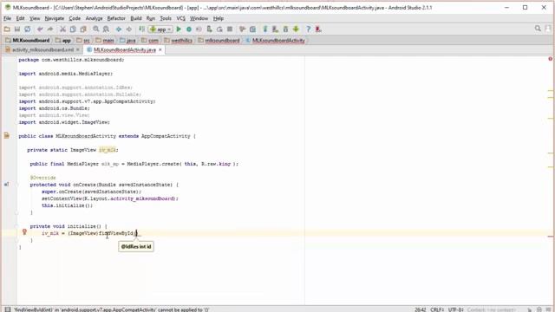Click the iv_mlk variable in field declaration

click(x=108, y=150)
